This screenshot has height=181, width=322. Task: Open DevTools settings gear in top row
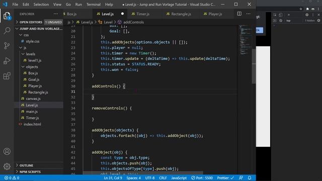307,15
